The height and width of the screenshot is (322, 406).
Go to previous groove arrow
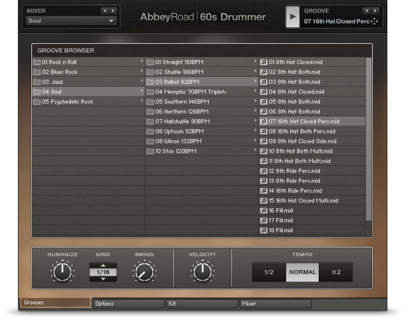[366, 11]
